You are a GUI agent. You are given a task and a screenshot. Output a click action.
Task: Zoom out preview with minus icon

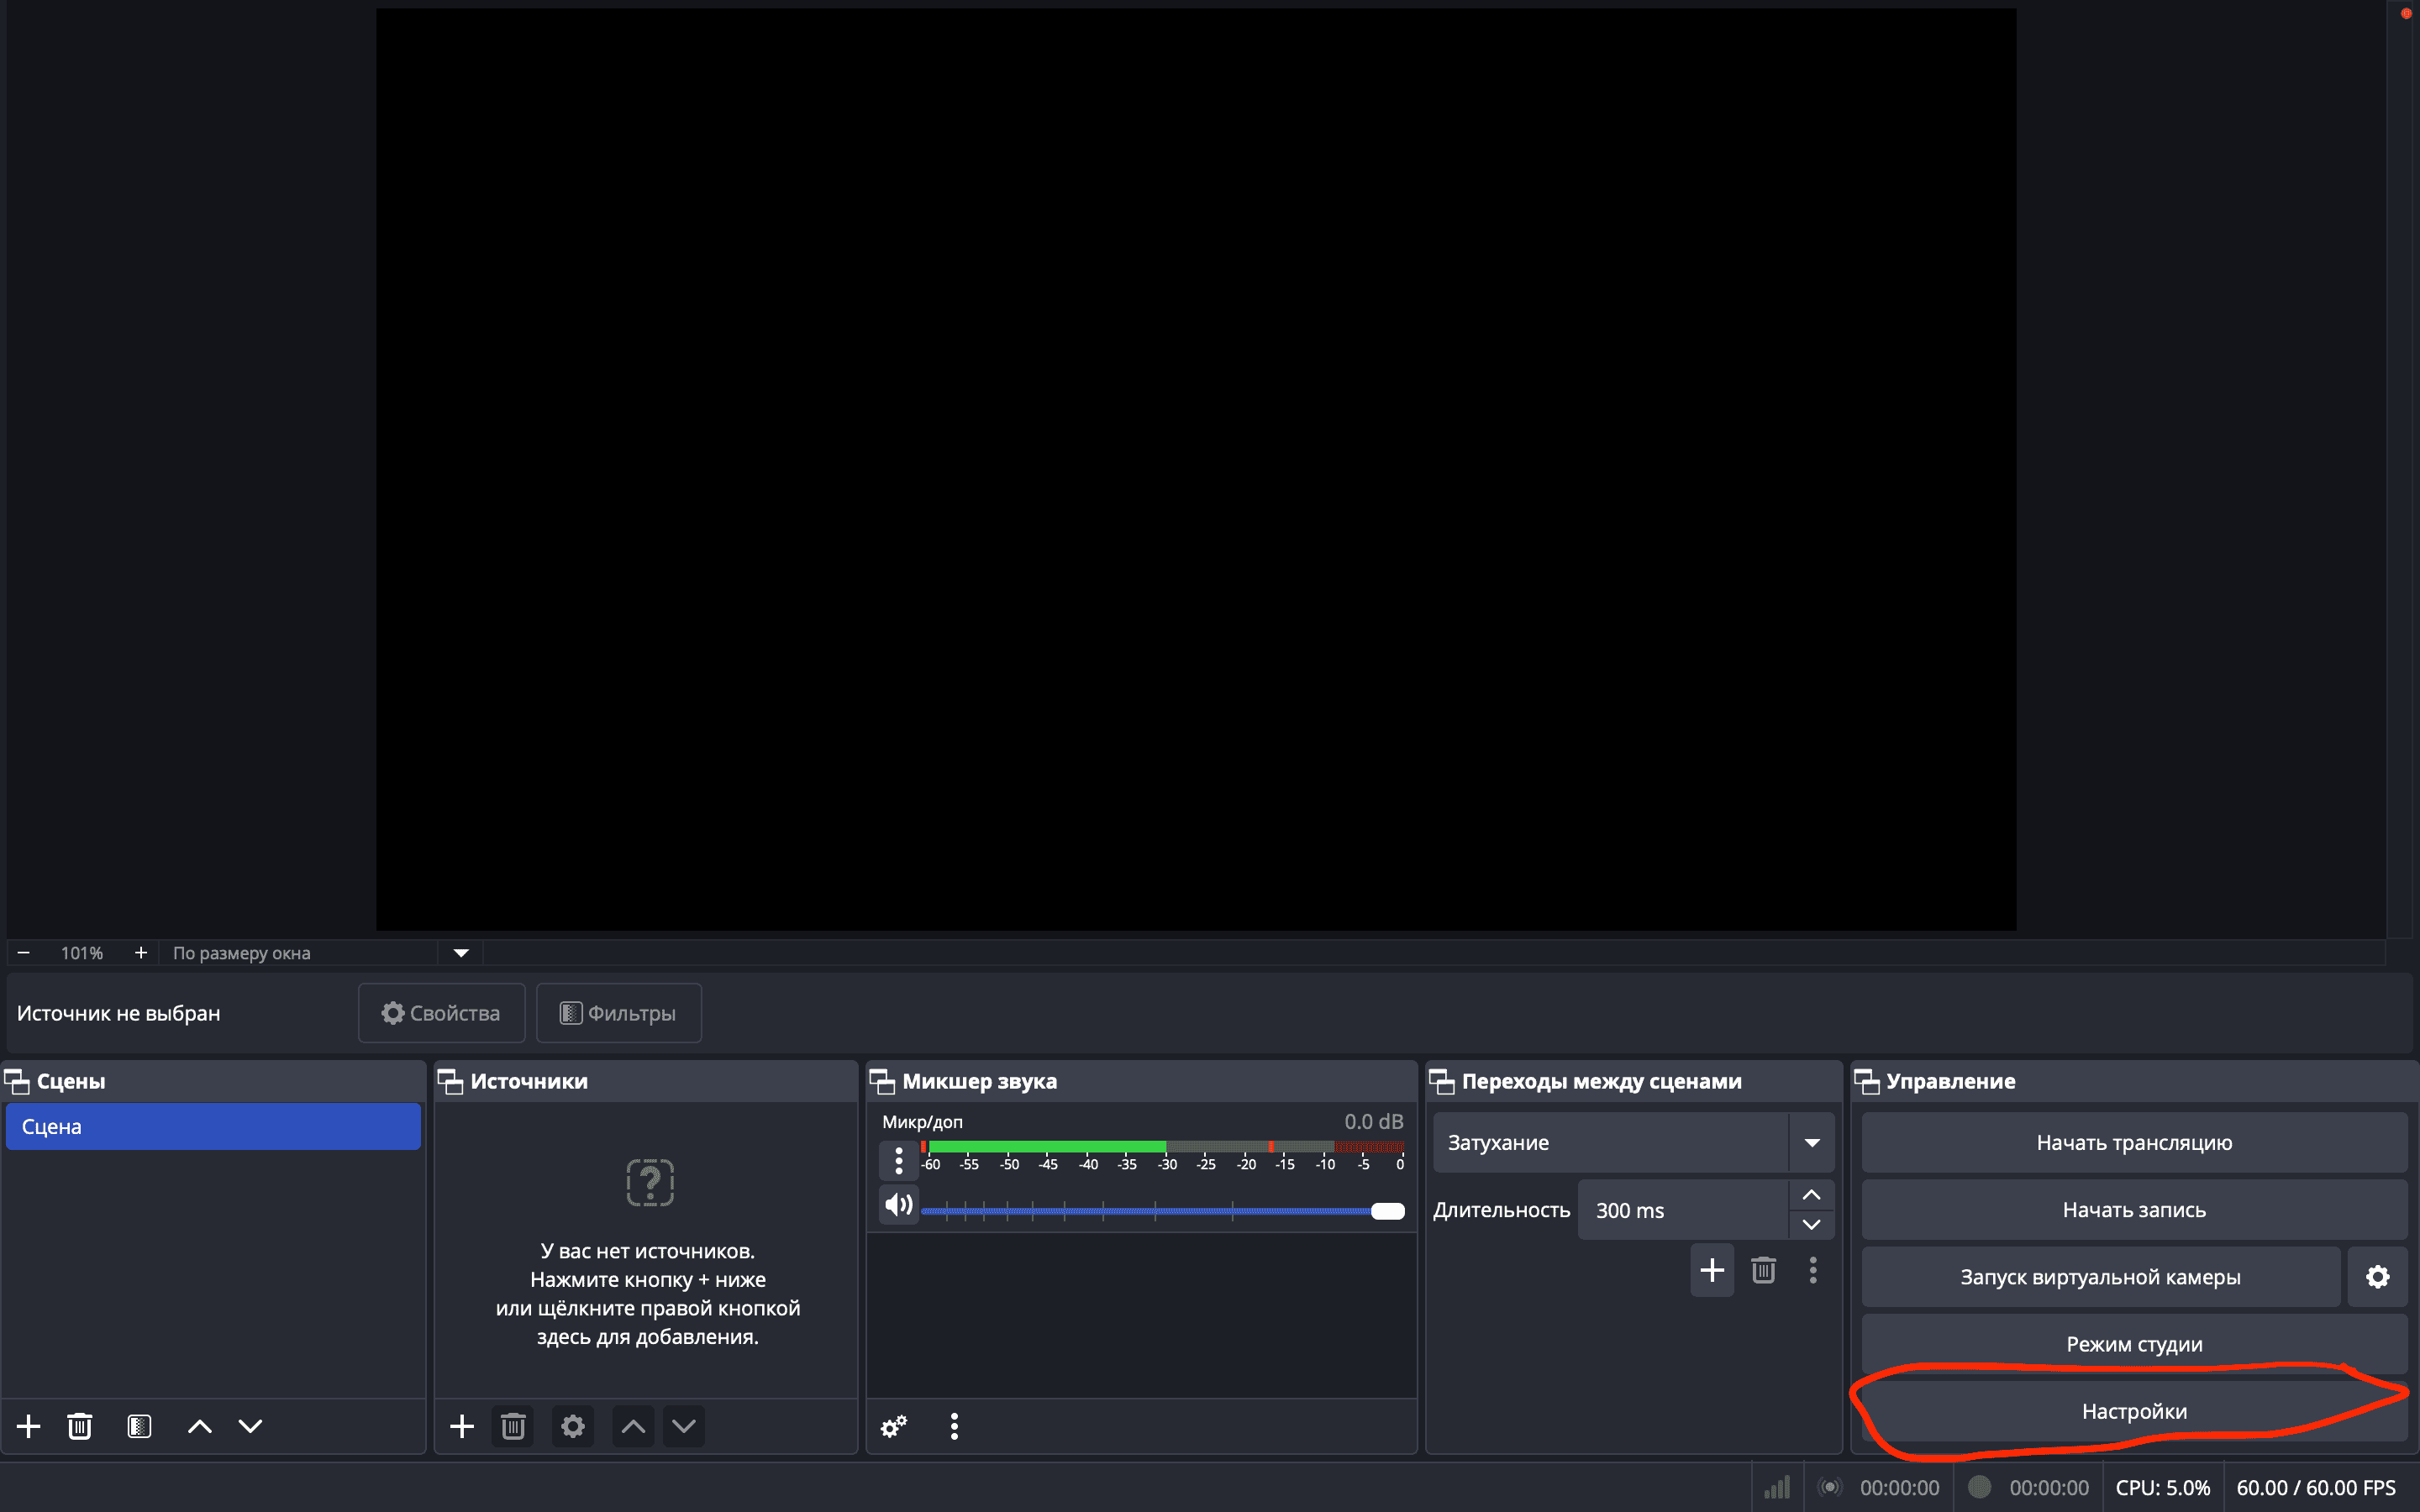click(24, 953)
